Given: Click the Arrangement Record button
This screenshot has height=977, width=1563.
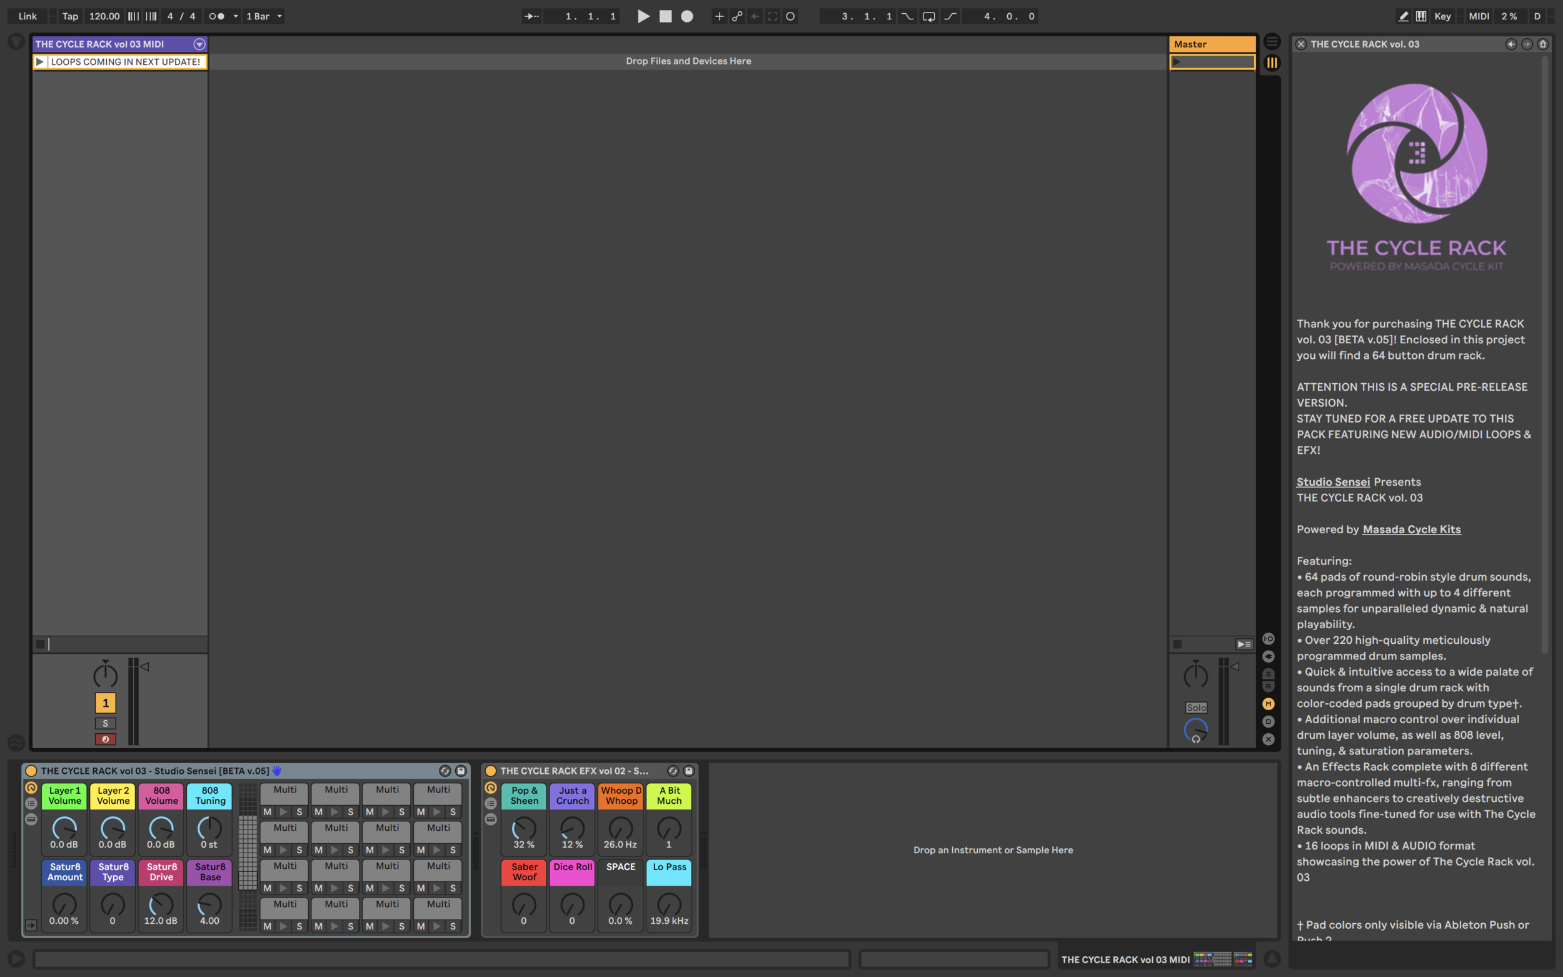Looking at the screenshot, I should pos(687,16).
